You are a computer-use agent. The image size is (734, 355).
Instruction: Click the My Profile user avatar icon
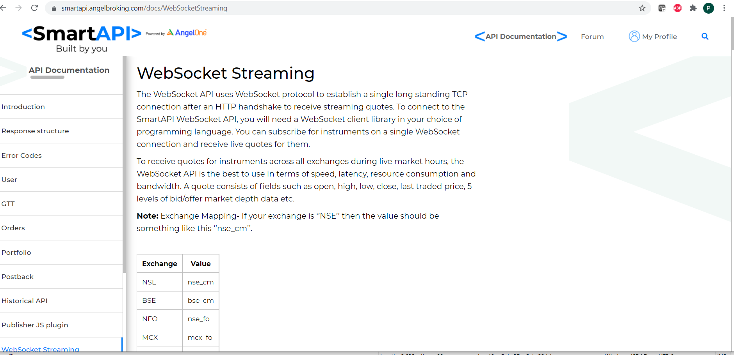tap(634, 36)
